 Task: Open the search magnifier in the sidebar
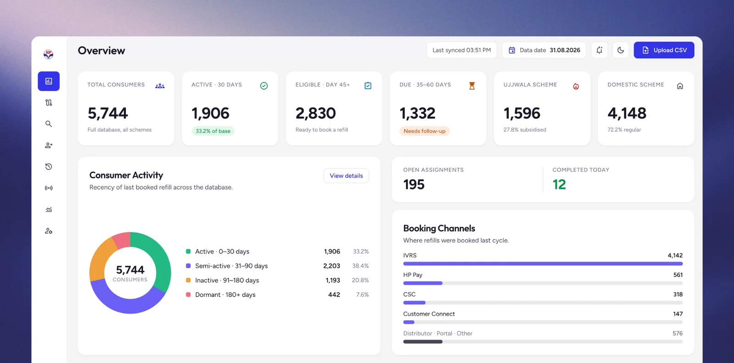pyautogui.click(x=49, y=124)
